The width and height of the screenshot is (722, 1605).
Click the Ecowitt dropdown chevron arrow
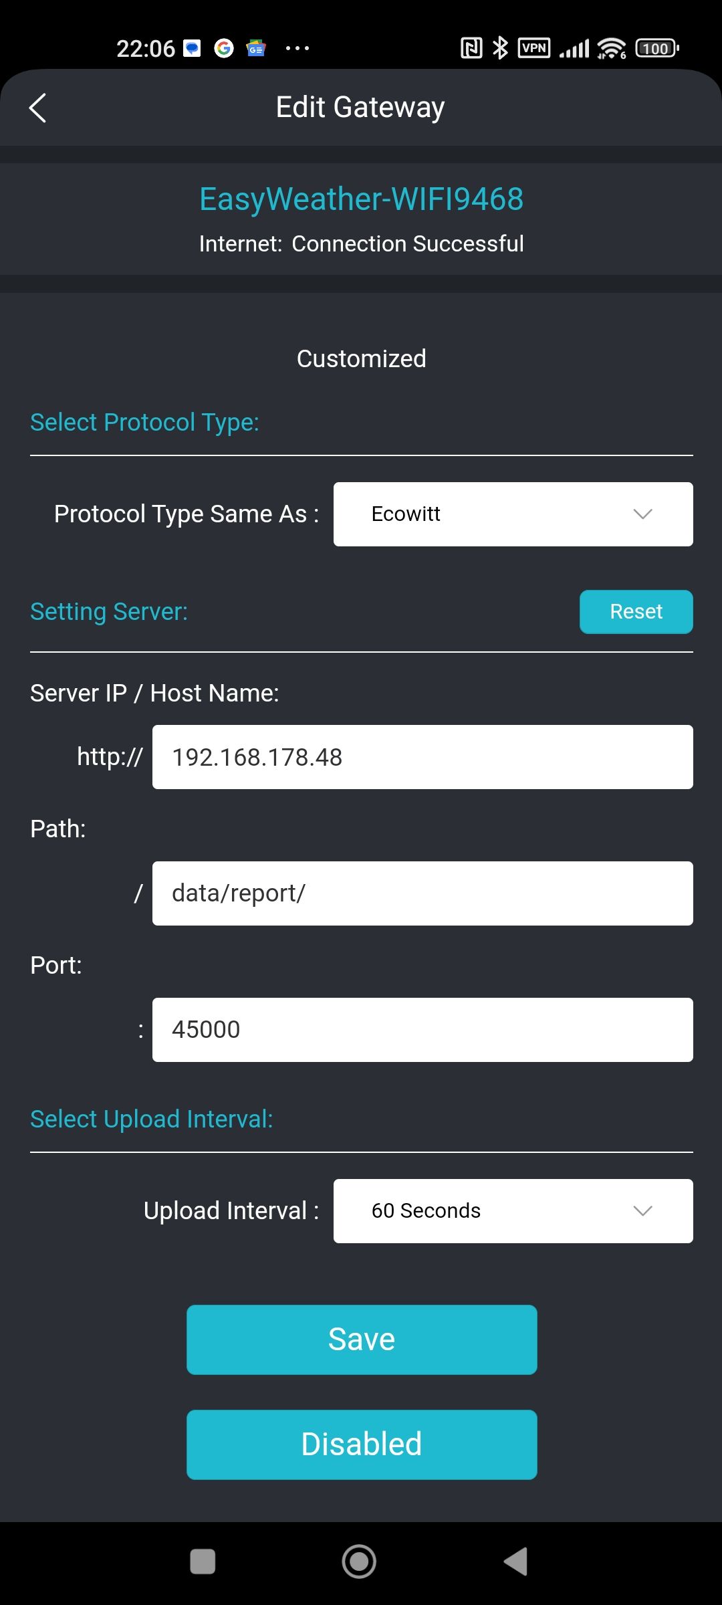642,514
